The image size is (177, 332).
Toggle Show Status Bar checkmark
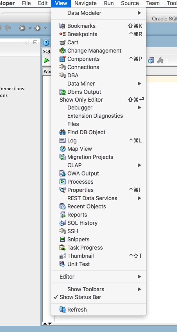[x=99, y=297]
